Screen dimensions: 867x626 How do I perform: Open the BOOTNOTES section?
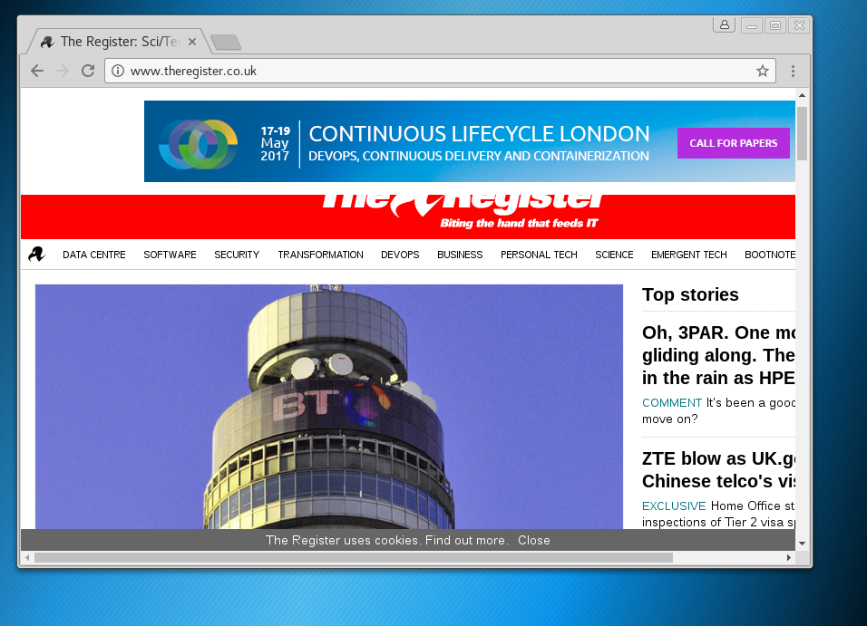coord(770,255)
